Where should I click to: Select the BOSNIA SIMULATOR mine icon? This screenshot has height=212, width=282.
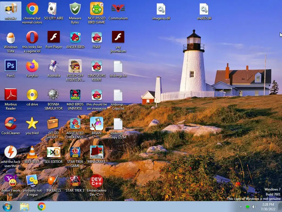tap(54, 99)
